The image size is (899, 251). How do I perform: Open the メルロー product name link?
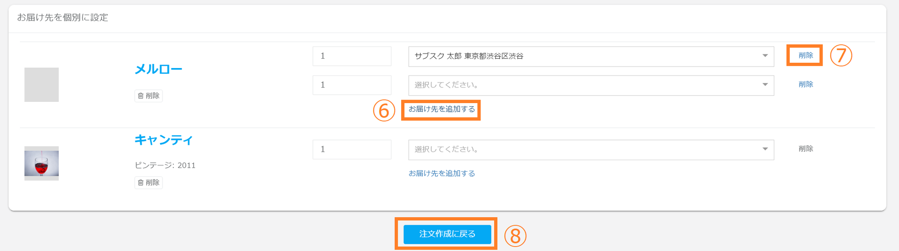158,69
